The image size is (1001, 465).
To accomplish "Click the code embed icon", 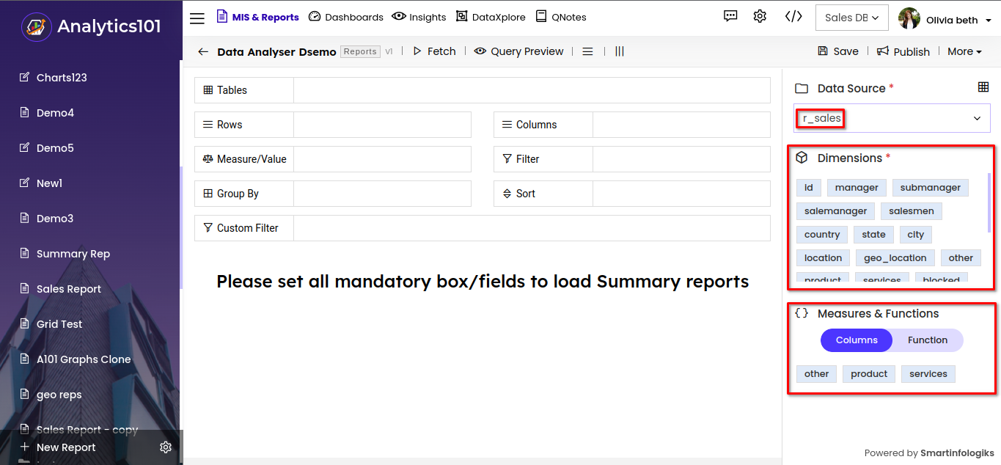I will point(793,16).
